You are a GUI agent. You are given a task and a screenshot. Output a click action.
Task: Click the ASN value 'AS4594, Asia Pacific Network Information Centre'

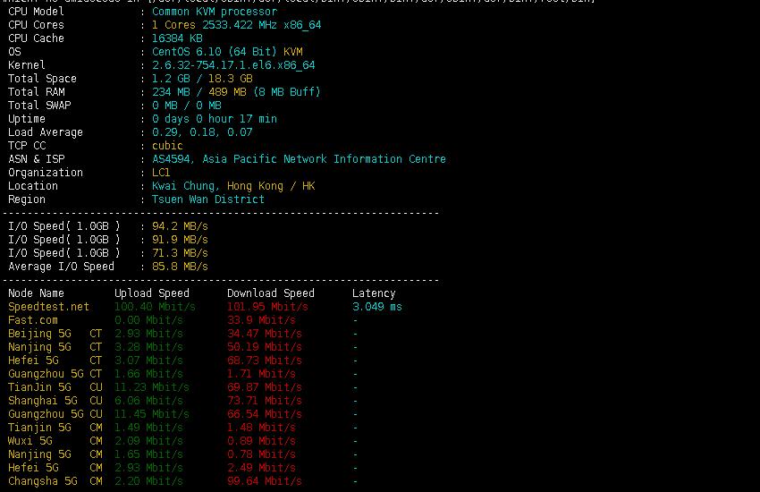[x=299, y=159]
